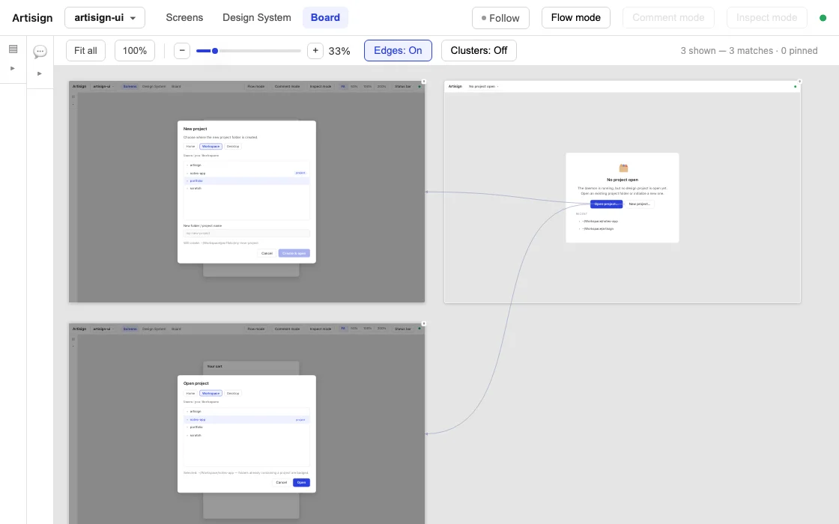Click corner badge on No project open card
The image size is (839, 524).
(x=800, y=82)
